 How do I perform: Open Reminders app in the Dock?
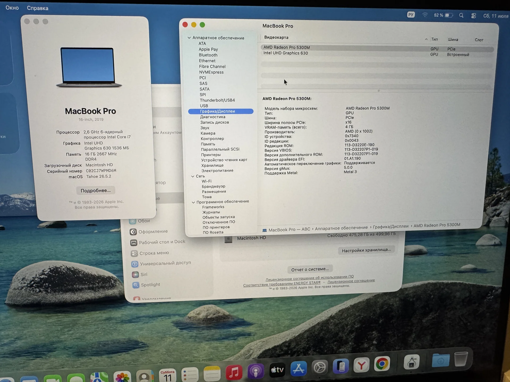(x=190, y=374)
